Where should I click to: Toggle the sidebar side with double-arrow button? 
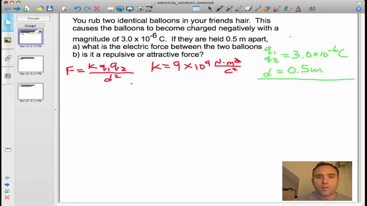pos(8,148)
